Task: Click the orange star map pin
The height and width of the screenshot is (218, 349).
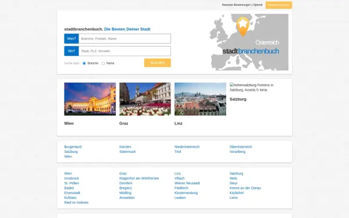Action: click(243, 26)
